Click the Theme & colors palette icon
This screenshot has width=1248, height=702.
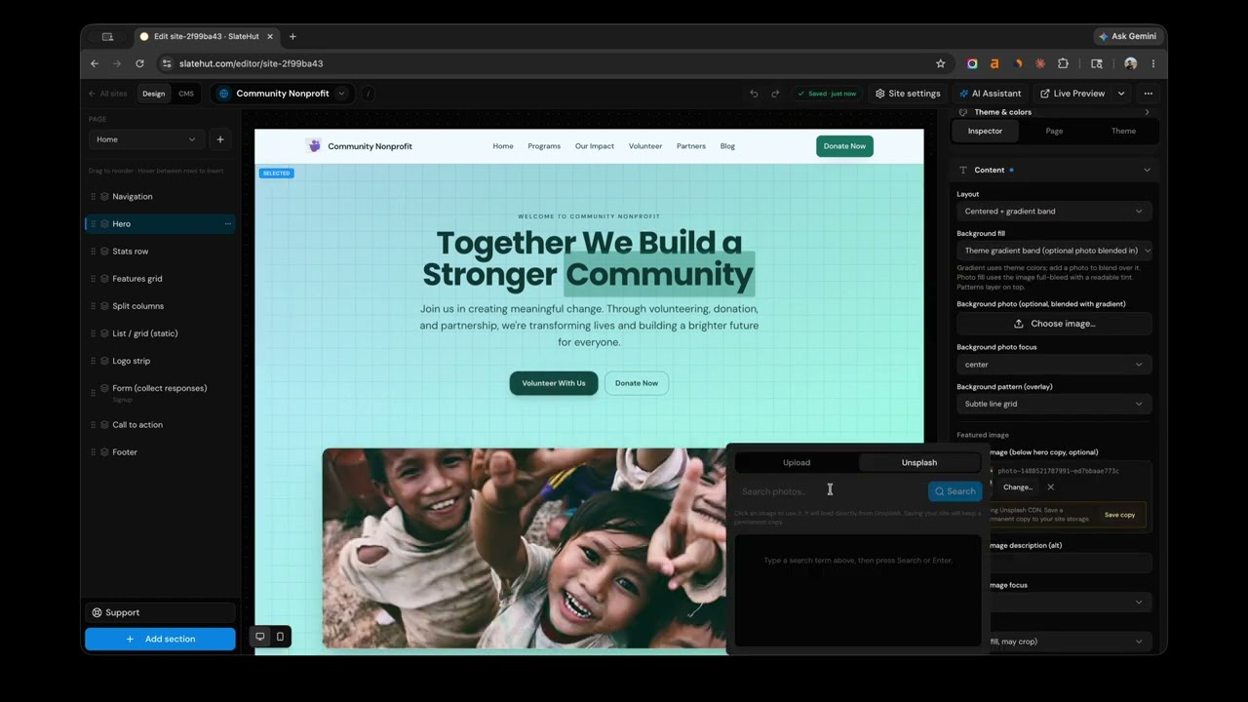(963, 112)
